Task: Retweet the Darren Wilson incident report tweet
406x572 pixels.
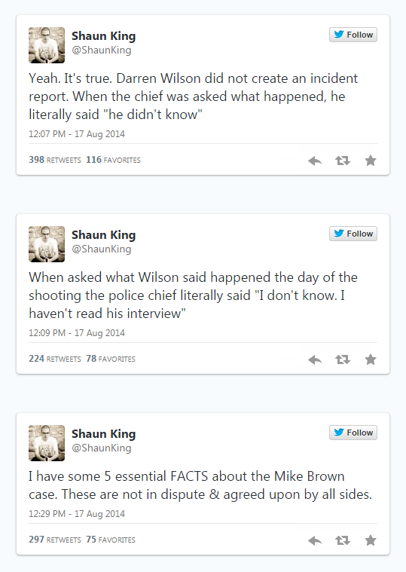Action: pyautogui.click(x=343, y=161)
